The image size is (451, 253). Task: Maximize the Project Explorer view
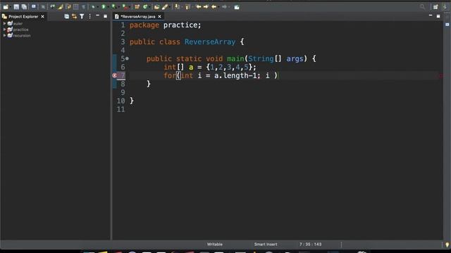click(105, 16)
